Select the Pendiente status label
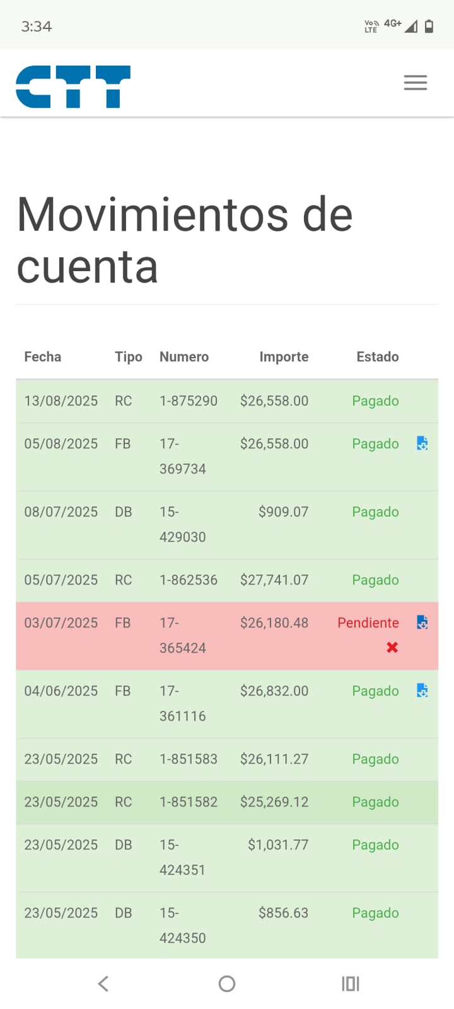454x1009 pixels. tap(368, 623)
